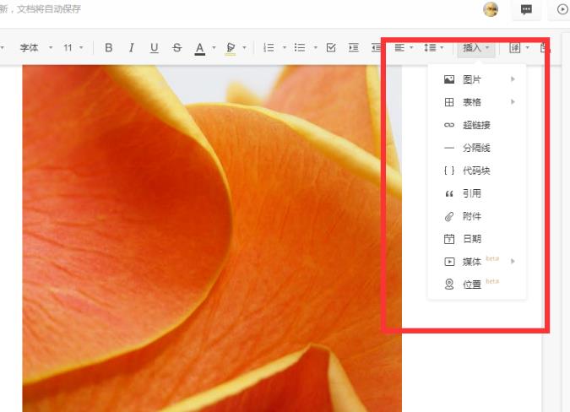Select 超链接 to insert a hyperlink
The image size is (570, 412).
point(476,125)
